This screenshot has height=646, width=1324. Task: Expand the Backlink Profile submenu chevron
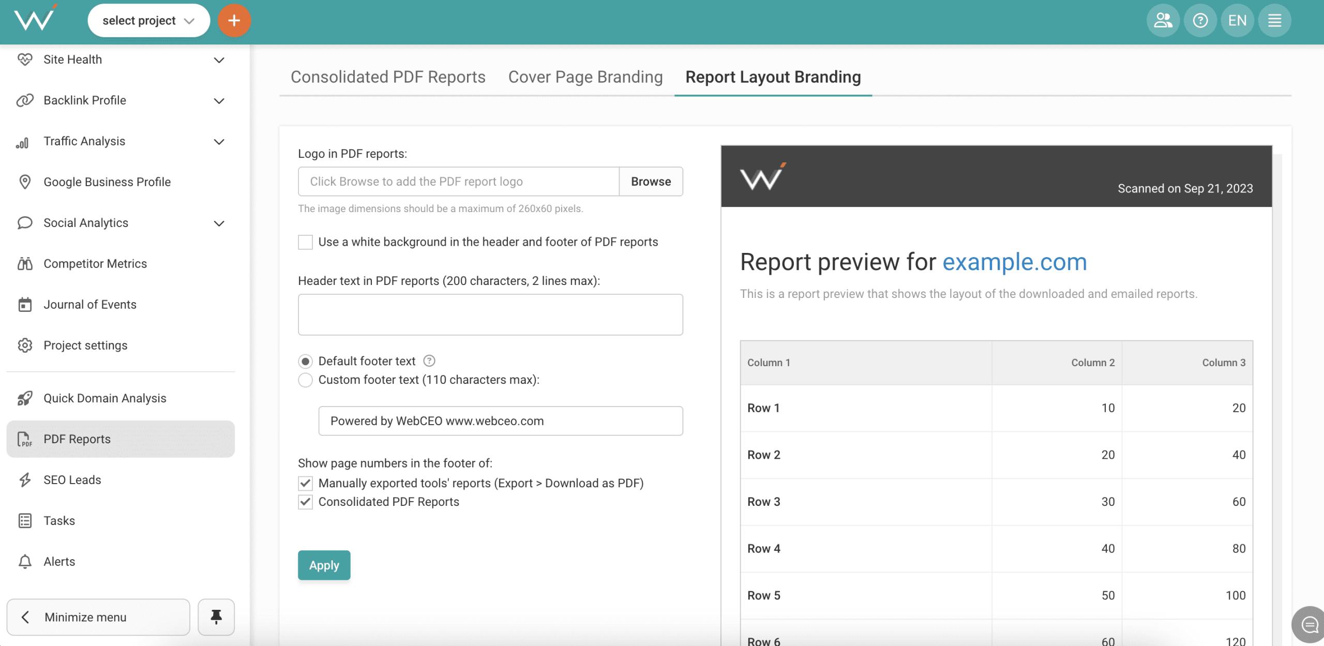219,101
